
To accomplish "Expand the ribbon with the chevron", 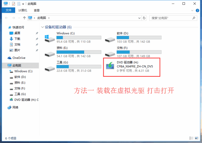I will [192, 10].
